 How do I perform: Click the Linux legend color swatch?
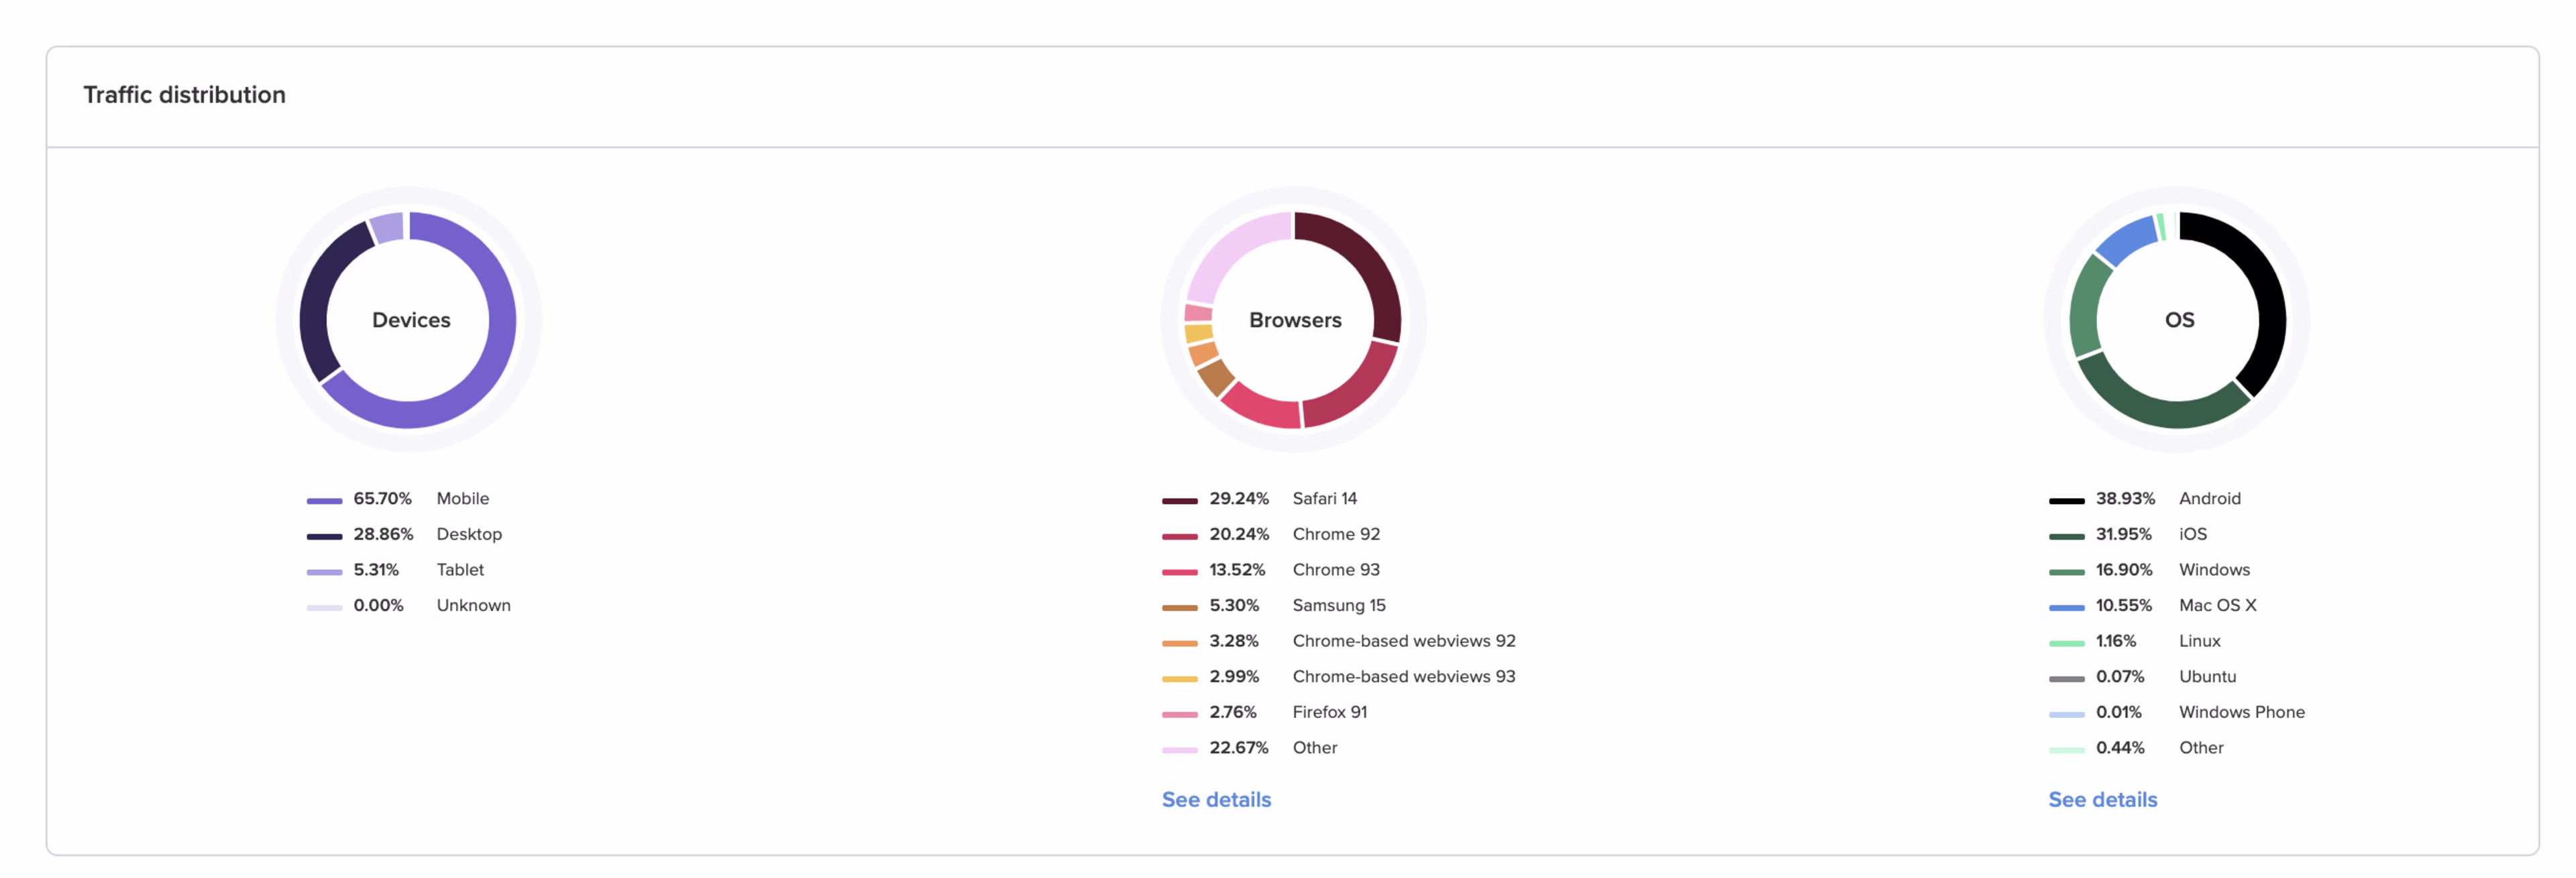pos(2066,643)
